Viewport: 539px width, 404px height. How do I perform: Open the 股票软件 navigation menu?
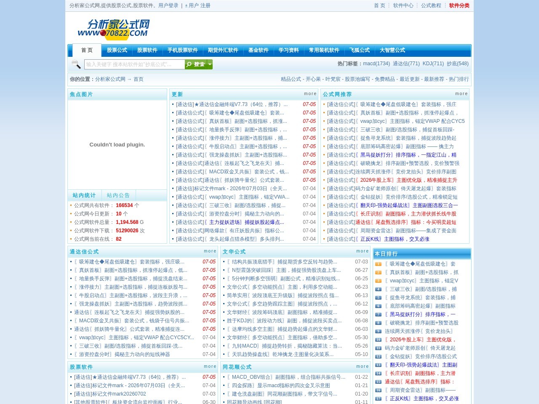pyautogui.click(x=147, y=50)
